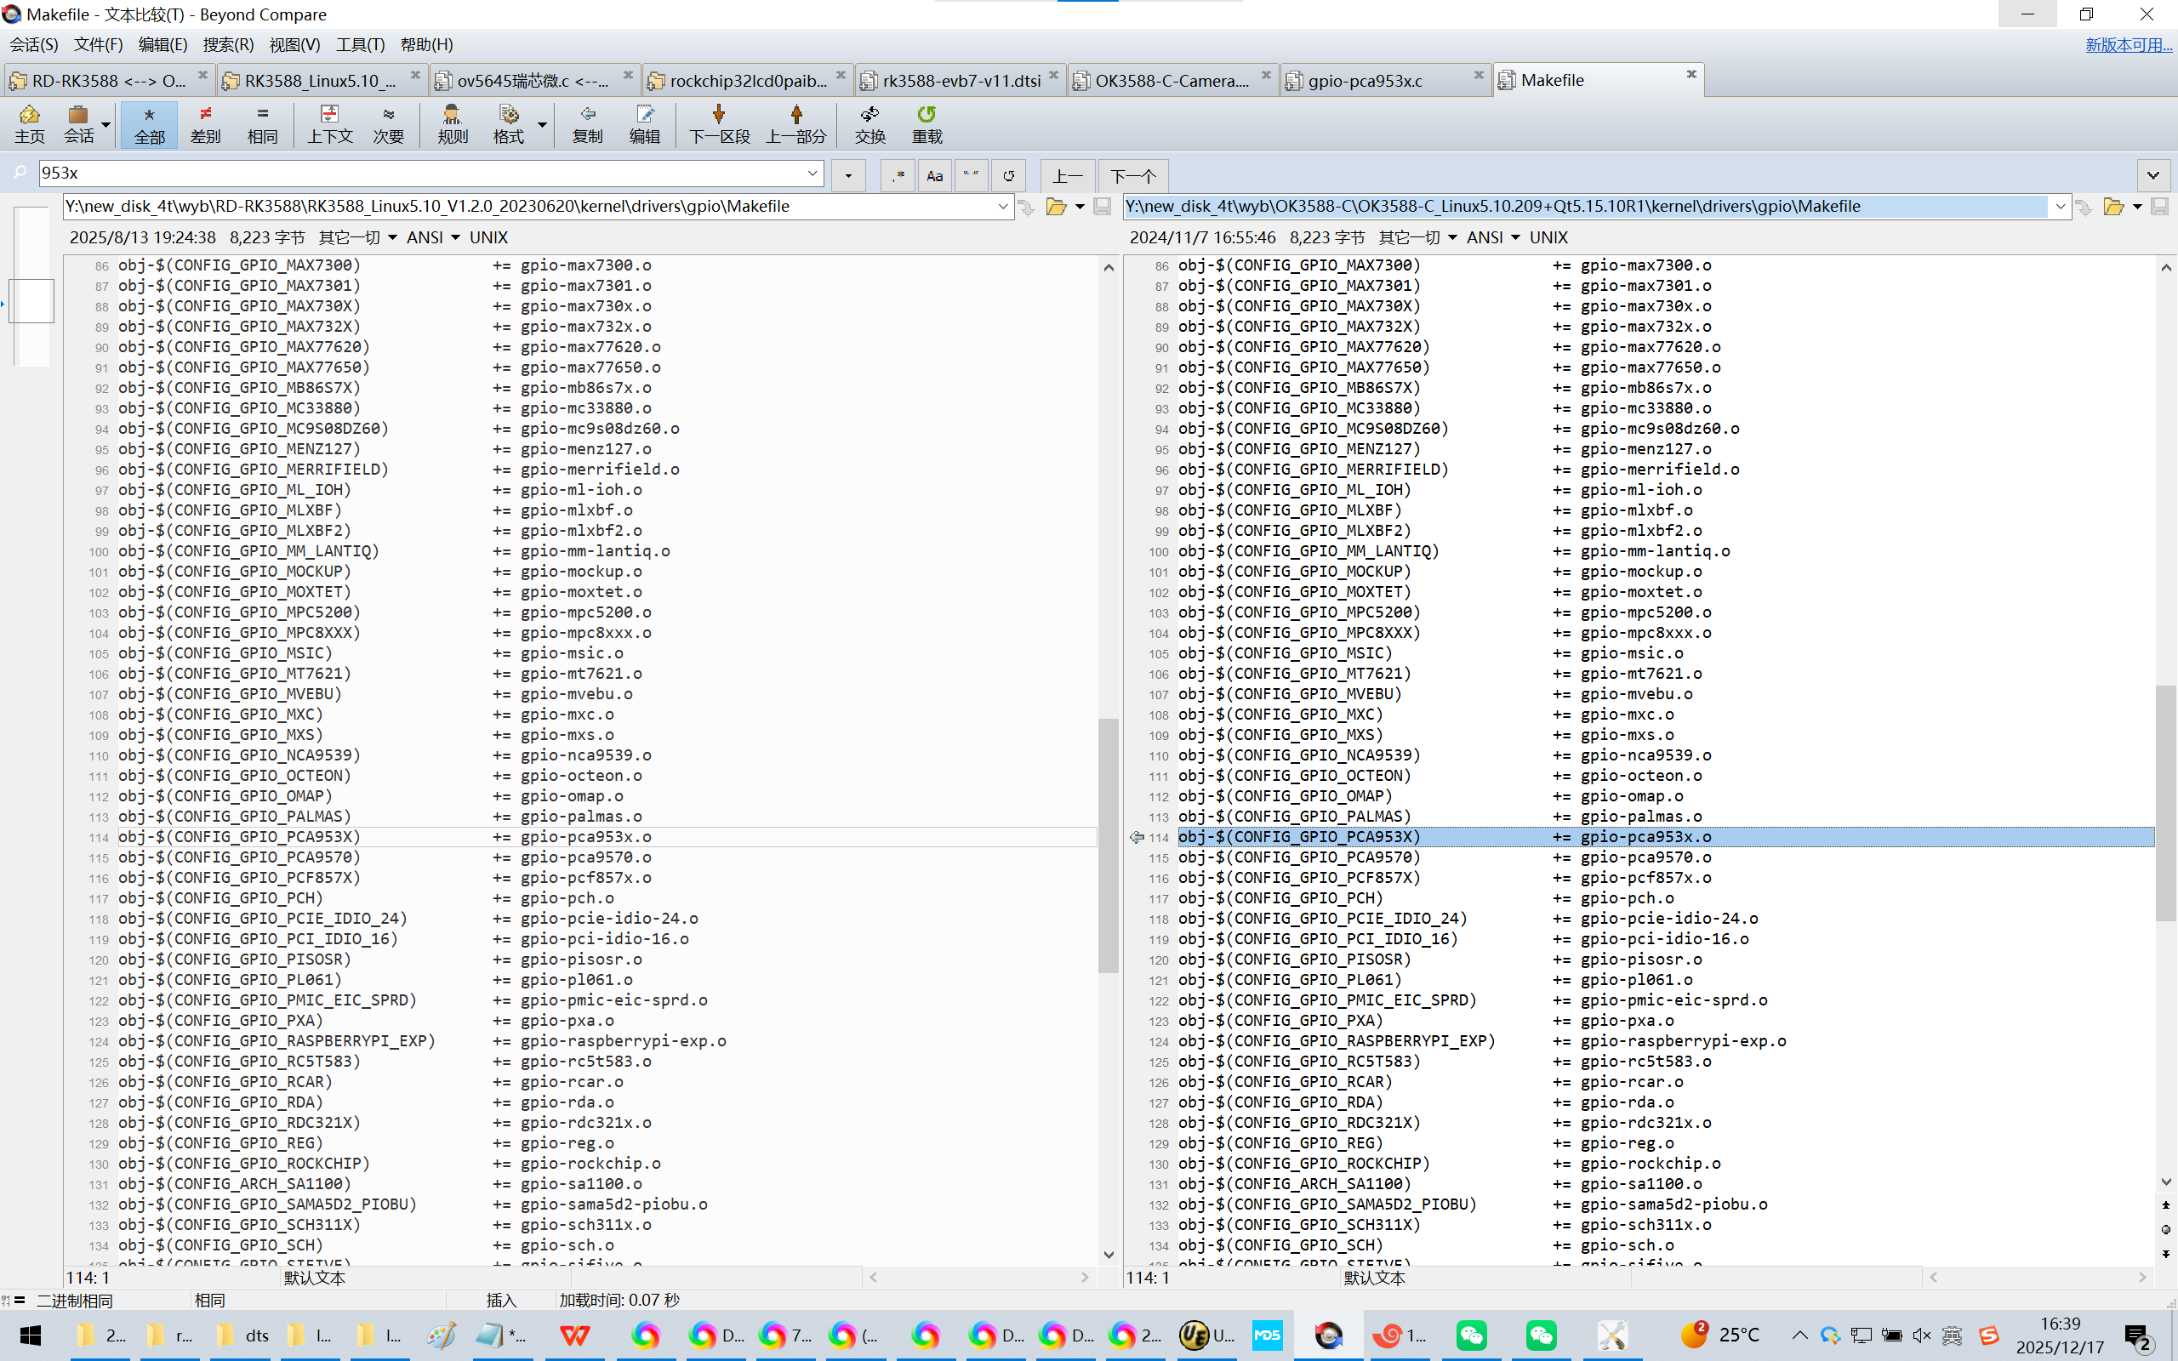Click the 差别 (Differences) filter icon
The image size is (2178, 1361).
pos(205,123)
